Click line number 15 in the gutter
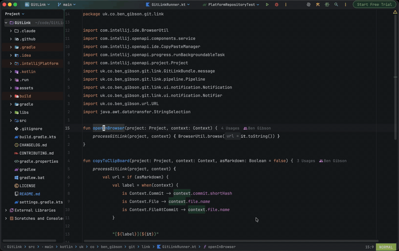The height and width of the screenshot is (251, 399). click(x=67, y=128)
